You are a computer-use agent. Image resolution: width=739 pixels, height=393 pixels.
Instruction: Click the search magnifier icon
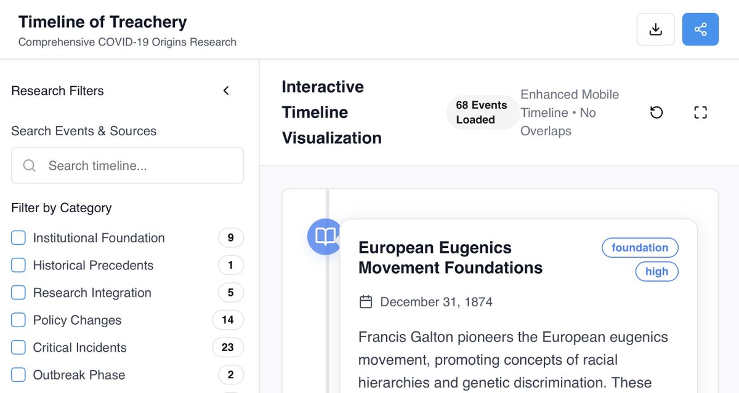(x=29, y=165)
